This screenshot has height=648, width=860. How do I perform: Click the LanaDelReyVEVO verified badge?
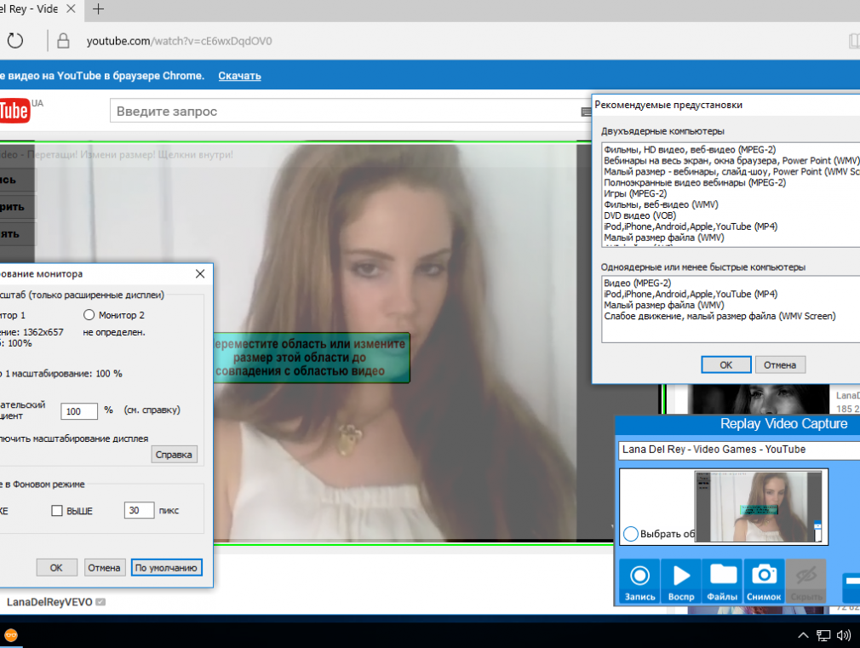pos(100,602)
